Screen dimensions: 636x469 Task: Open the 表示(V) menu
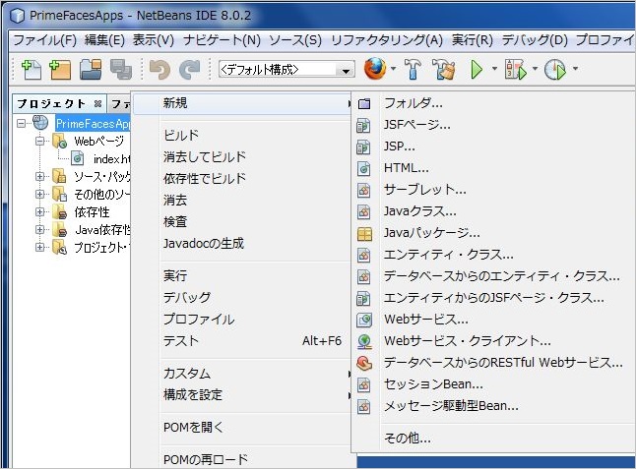[154, 40]
